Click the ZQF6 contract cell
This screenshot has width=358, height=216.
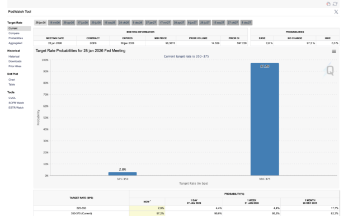click(x=93, y=43)
